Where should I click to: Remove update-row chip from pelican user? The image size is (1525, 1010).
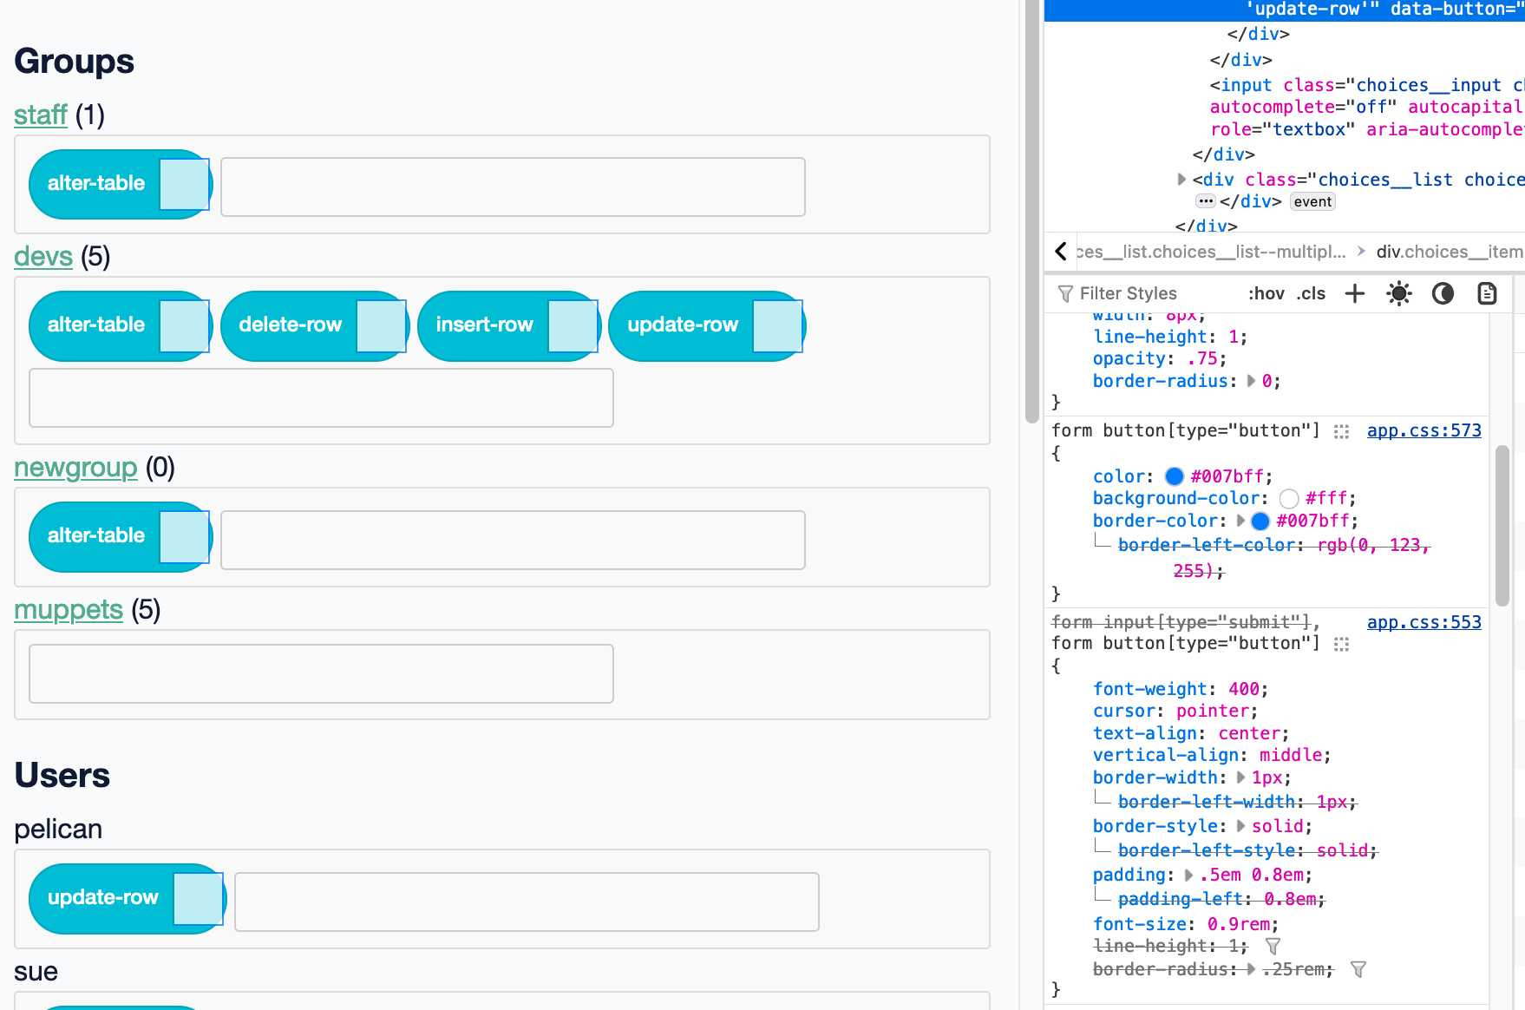click(199, 898)
